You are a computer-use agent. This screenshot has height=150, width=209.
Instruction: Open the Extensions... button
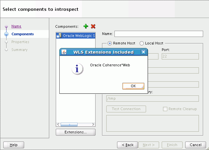coord(76,132)
